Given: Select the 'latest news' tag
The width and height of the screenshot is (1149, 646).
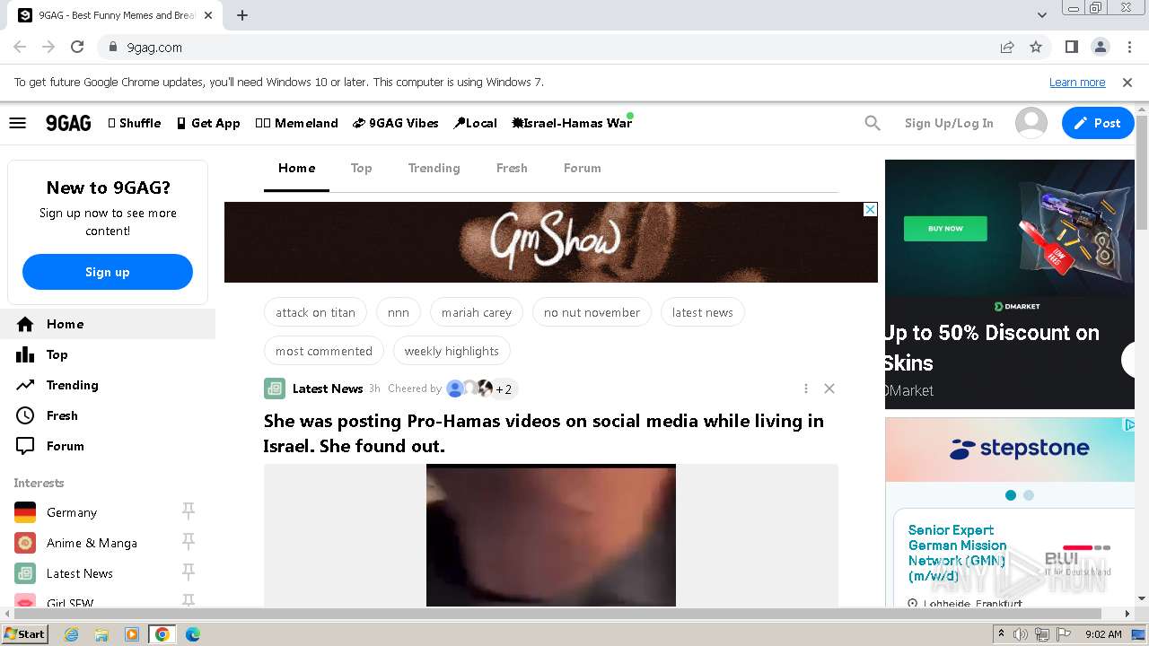Looking at the screenshot, I should click(703, 312).
